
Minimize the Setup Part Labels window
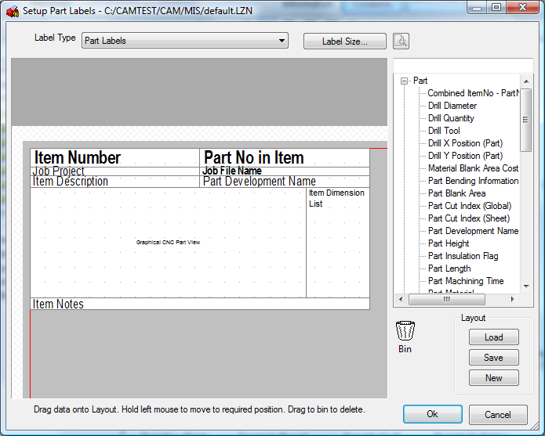(x=477, y=7)
